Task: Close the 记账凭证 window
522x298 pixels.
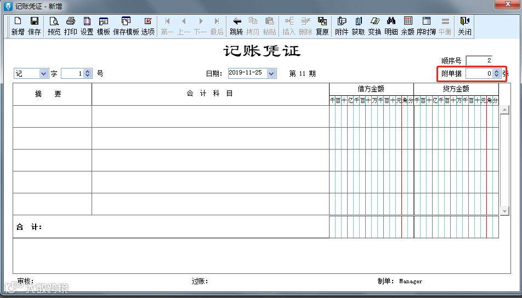Action: coord(508,4)
